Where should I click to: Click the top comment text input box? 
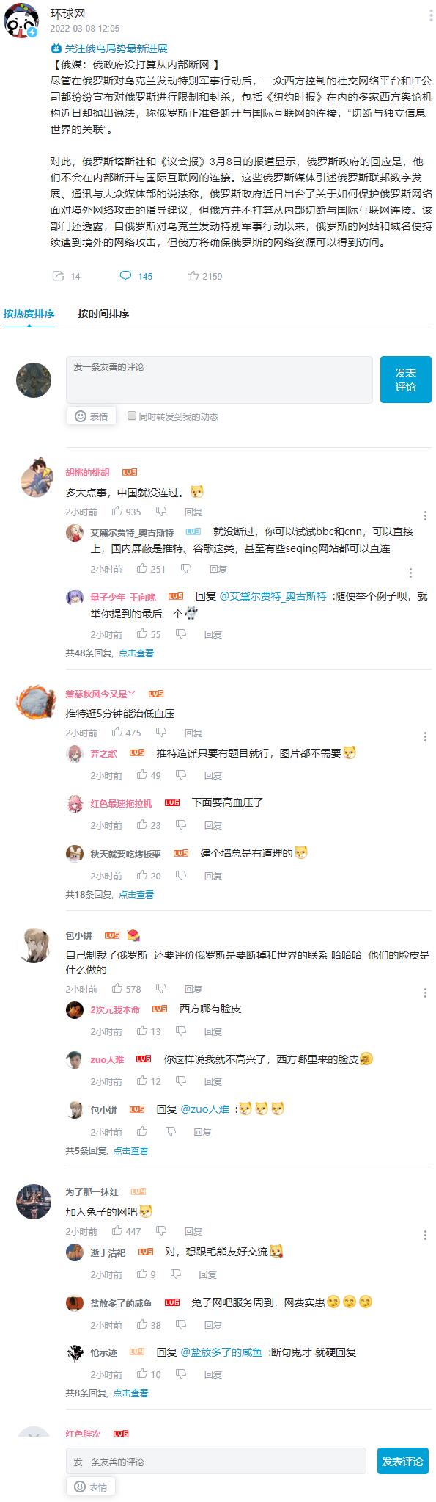pyautogui.click(x=219, y=380)
